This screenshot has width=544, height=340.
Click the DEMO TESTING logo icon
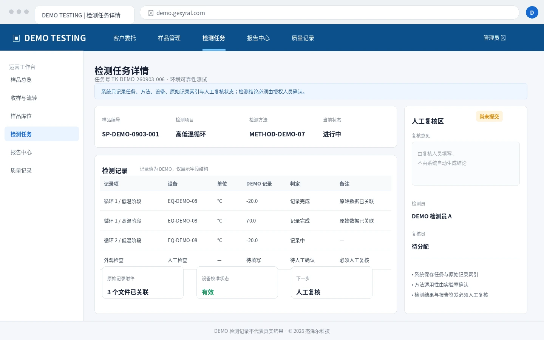(16, 38)
